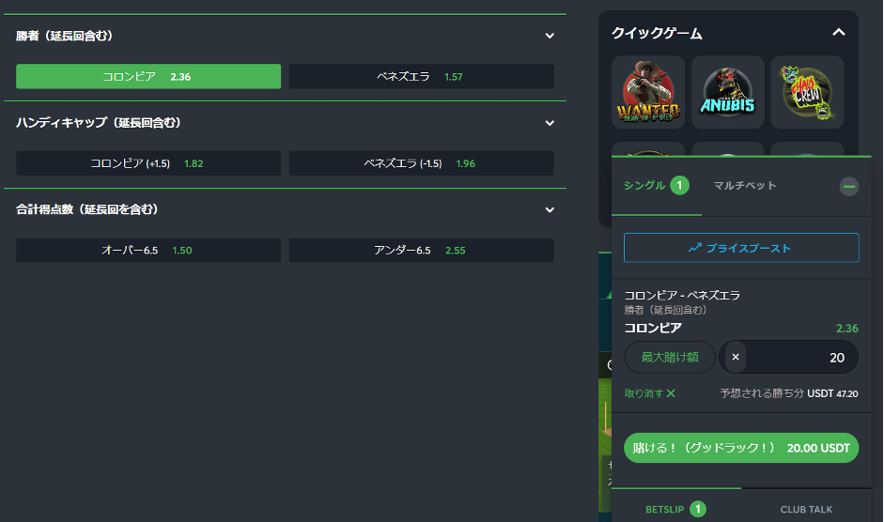Image resolution: width=884 pixels, height=522 pixels.
Task: Collapse the 勝者 market section
Action: click(x=550, y=36)
